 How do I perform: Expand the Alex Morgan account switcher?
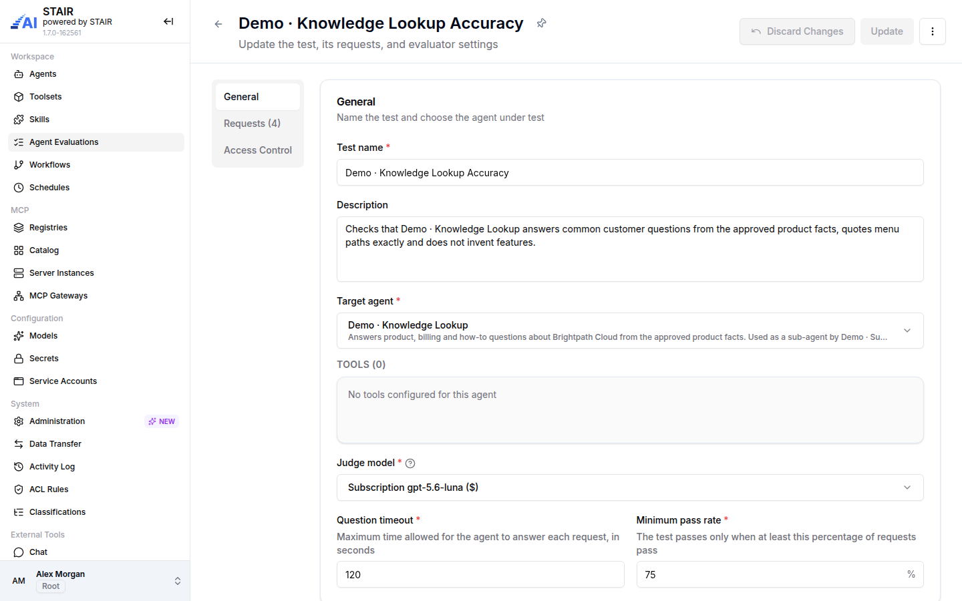pos(95,581)
